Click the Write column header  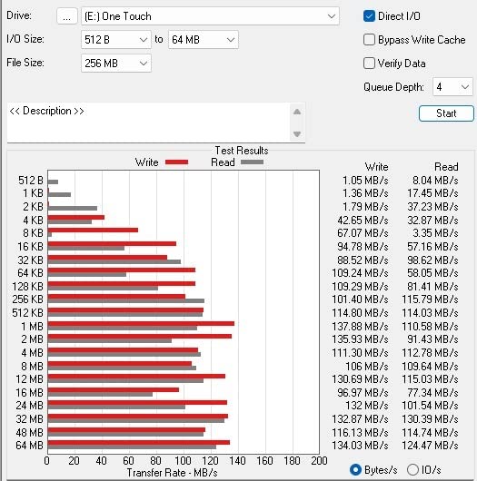click(377, 167)
